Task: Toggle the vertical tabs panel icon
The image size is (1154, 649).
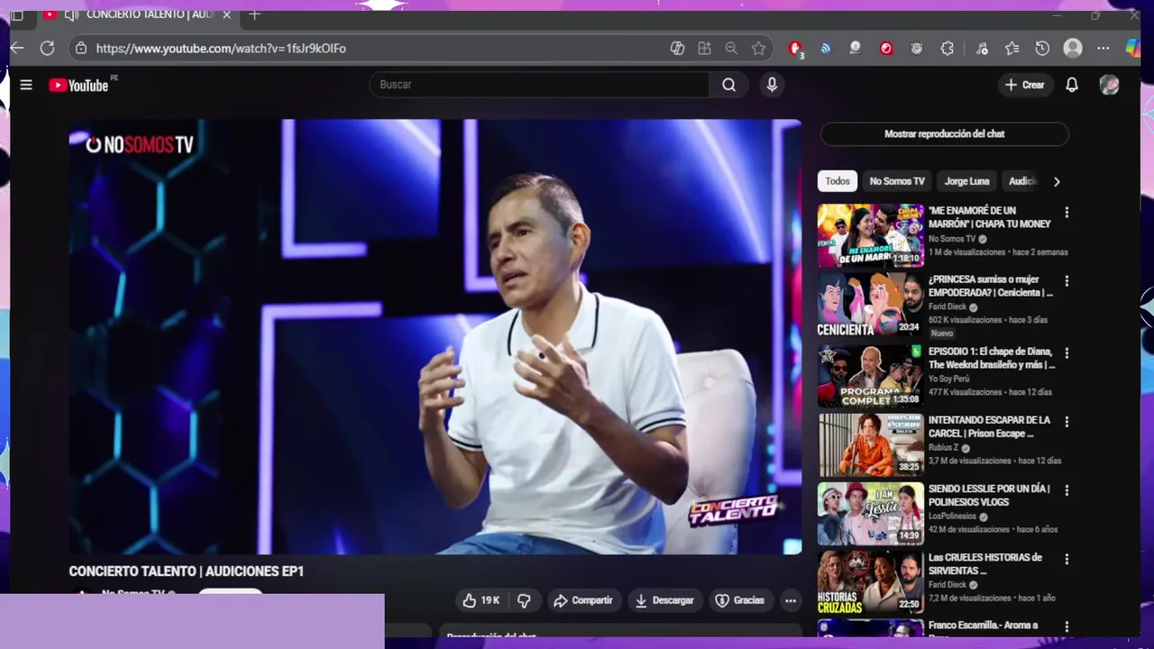Action: [17, 15]
